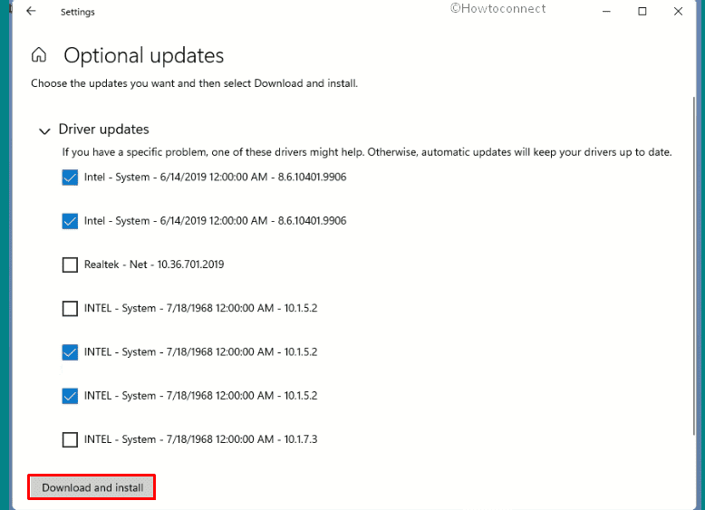Close the Settings window

click(678, 11)
